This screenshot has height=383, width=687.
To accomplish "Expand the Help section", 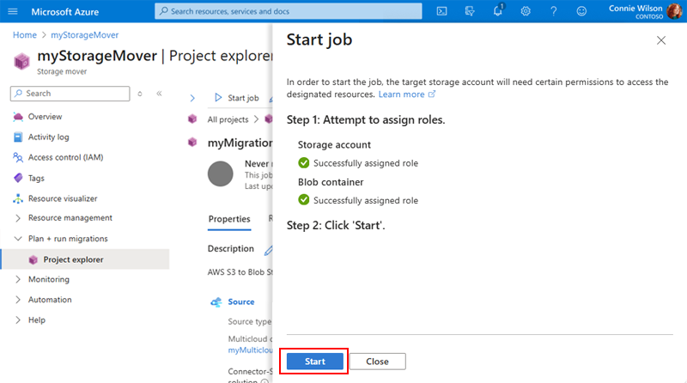I will click(x=18, y=320).
